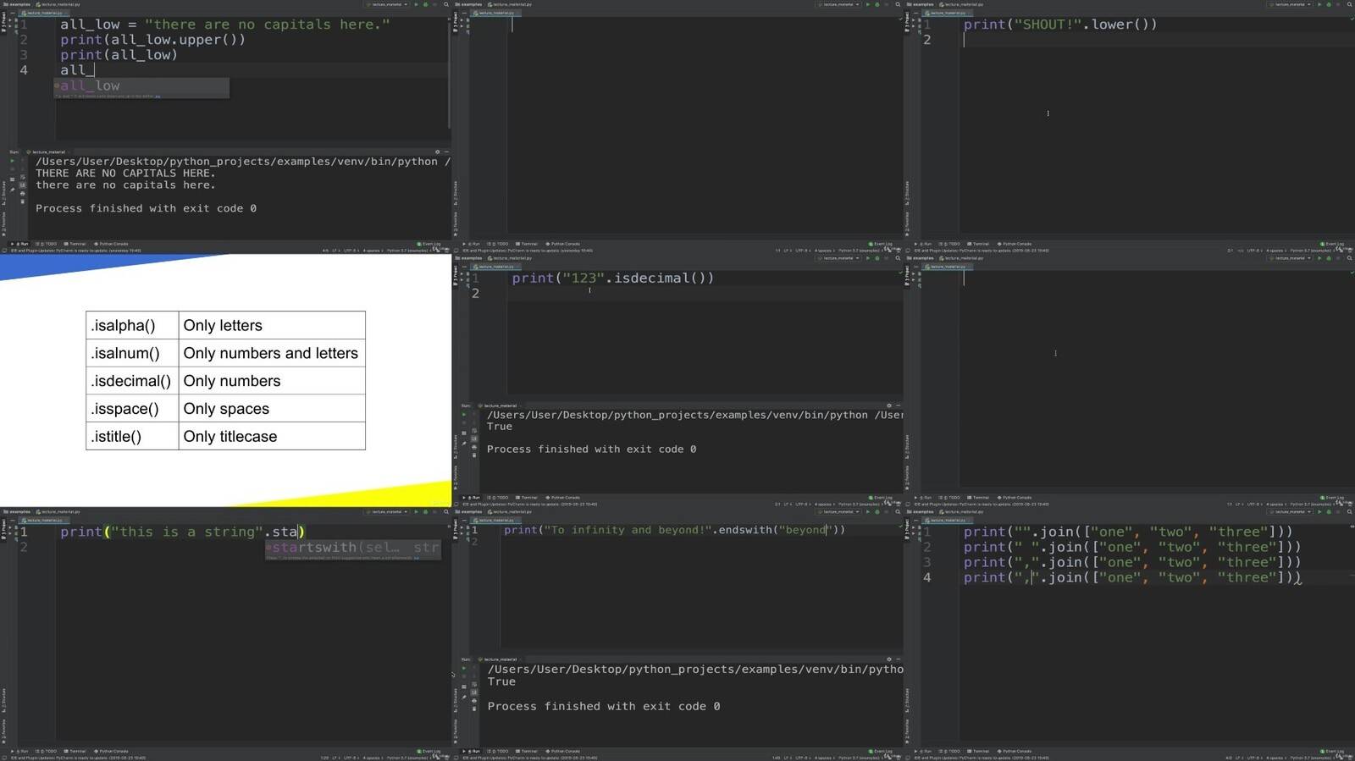This screenshot has height=761, width=1355.
Task: Click the print icon in the endswith run output panel
Action: pos(473,701)
